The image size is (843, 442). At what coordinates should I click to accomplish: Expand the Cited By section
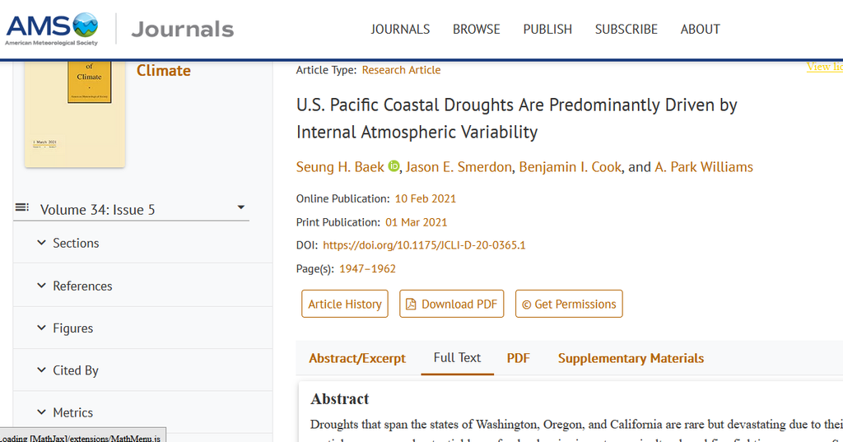pos(75,370)
